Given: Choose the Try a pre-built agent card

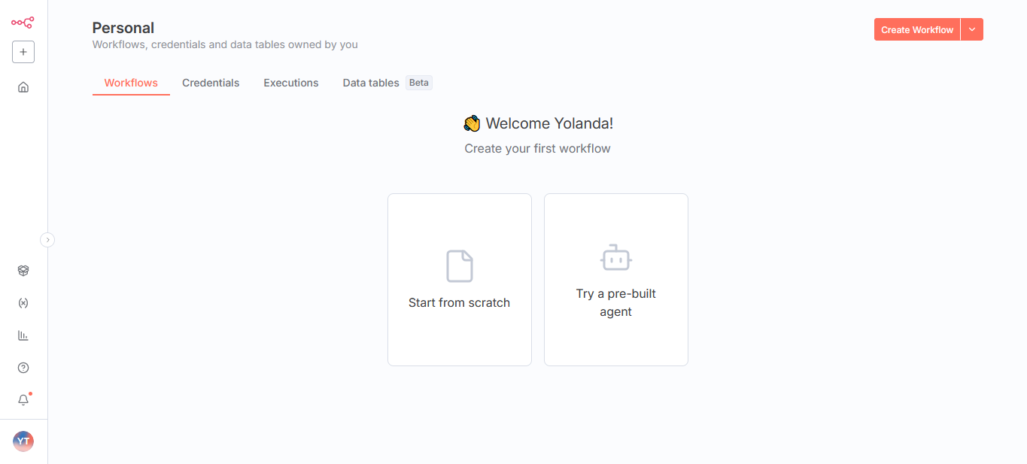Looking at the screenshot, I should [616, 280].
